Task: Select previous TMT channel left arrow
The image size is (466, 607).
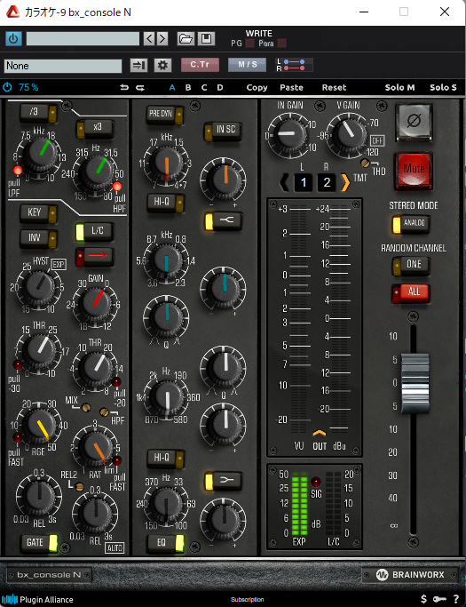Action: [284, 182]
